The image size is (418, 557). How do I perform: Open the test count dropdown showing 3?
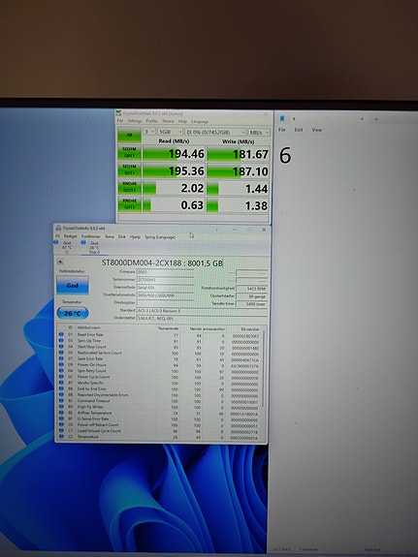[149, 132]
